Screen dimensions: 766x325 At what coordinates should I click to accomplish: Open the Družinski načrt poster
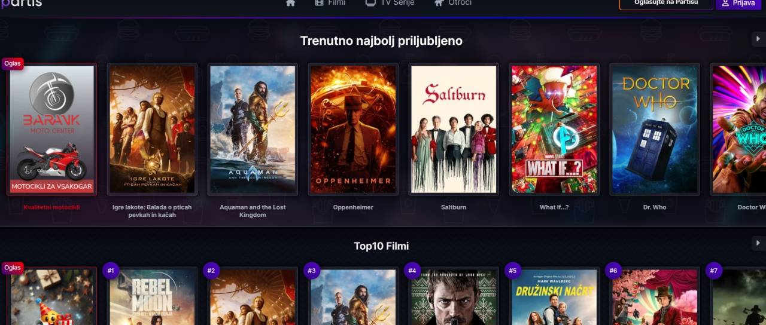[x=554, y=296]
